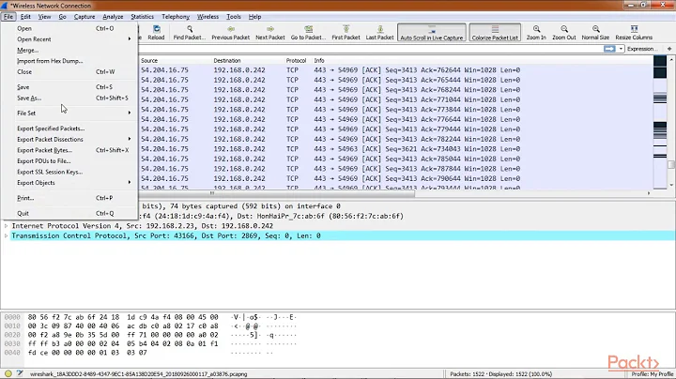Open the View menu
Screen dimensions: 676x379
point(44,16)
